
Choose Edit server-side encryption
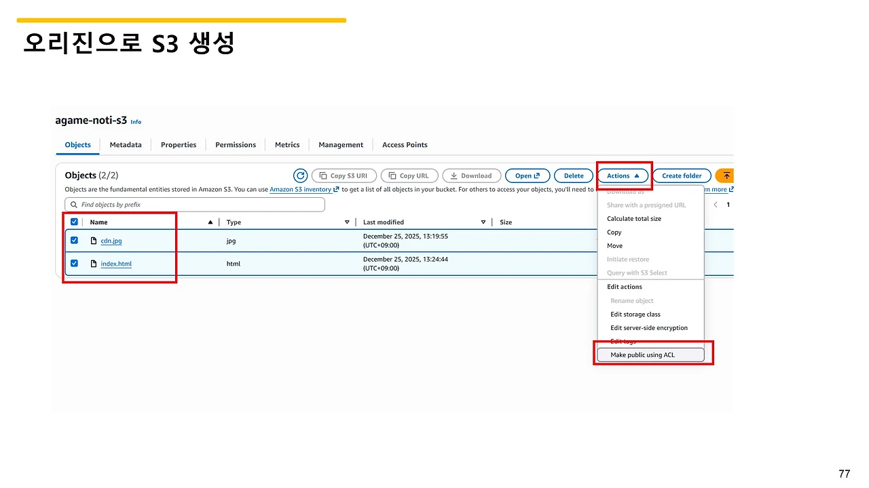pos(650,328)
